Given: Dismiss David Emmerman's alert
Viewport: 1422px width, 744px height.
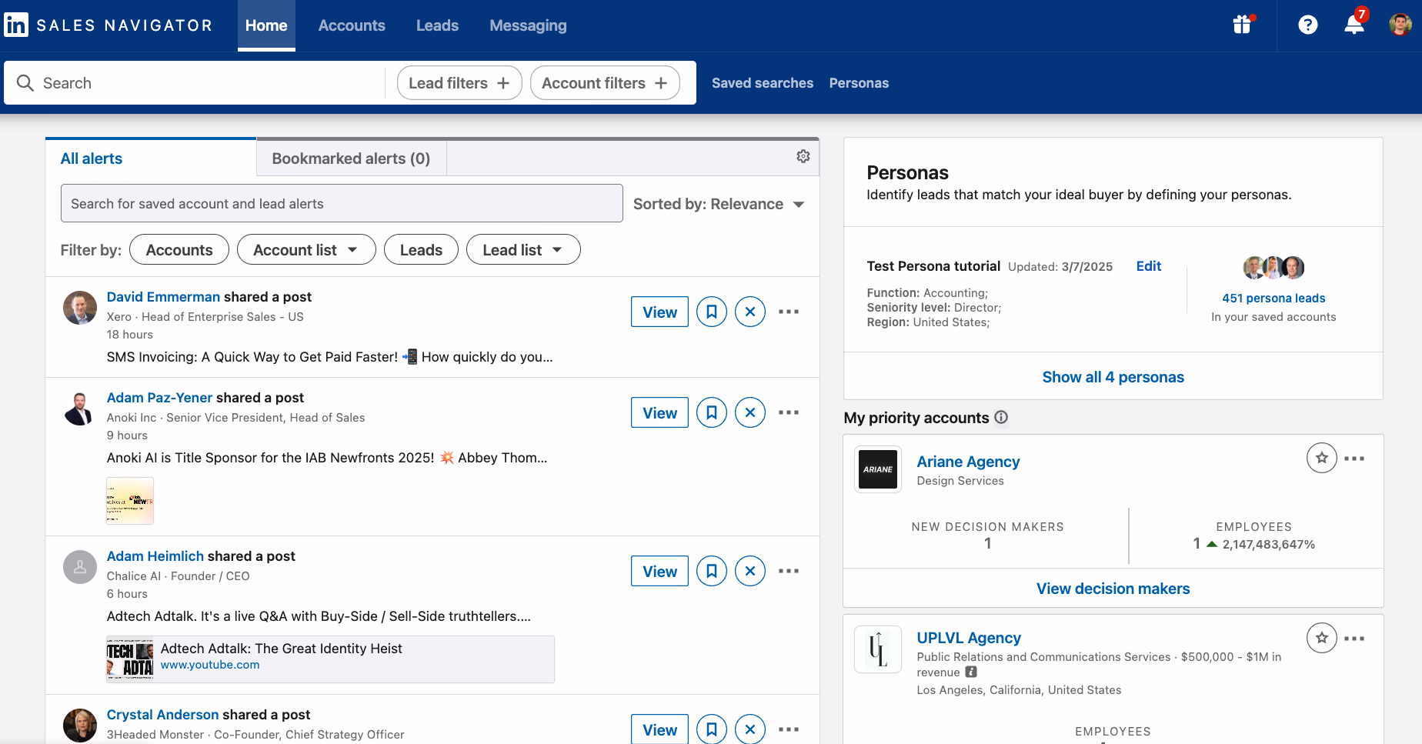Looking at the screenshot, I should [750, 312].
